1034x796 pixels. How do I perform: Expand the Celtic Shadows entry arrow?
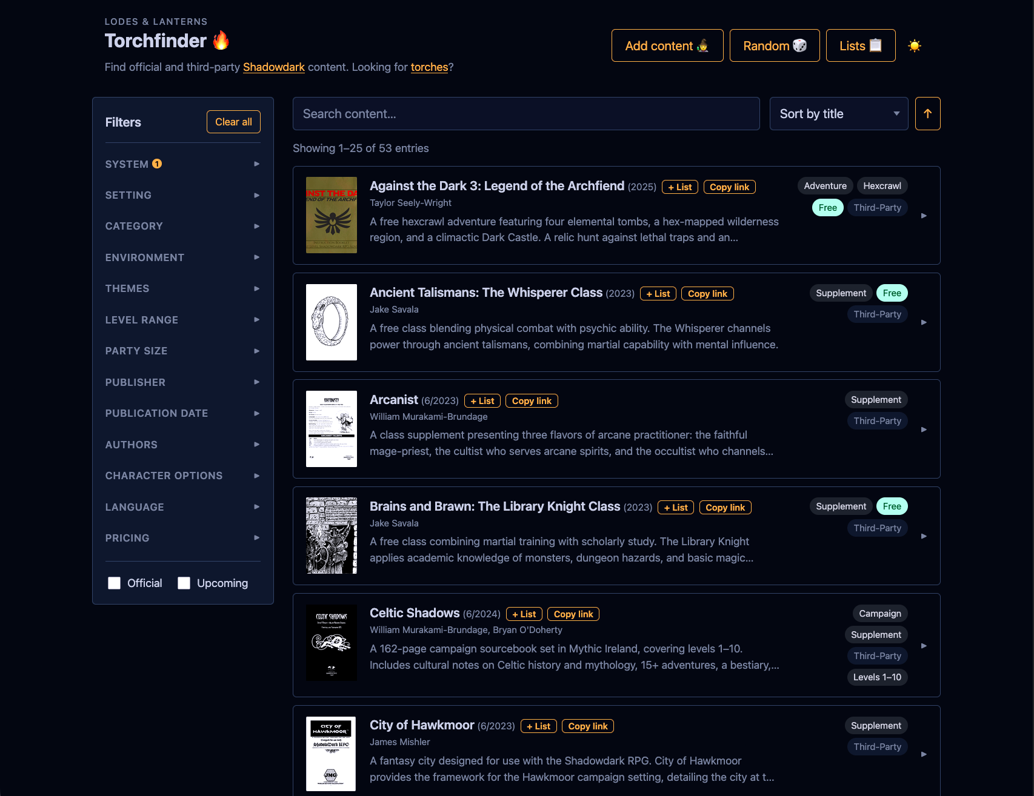coord(924,646)
